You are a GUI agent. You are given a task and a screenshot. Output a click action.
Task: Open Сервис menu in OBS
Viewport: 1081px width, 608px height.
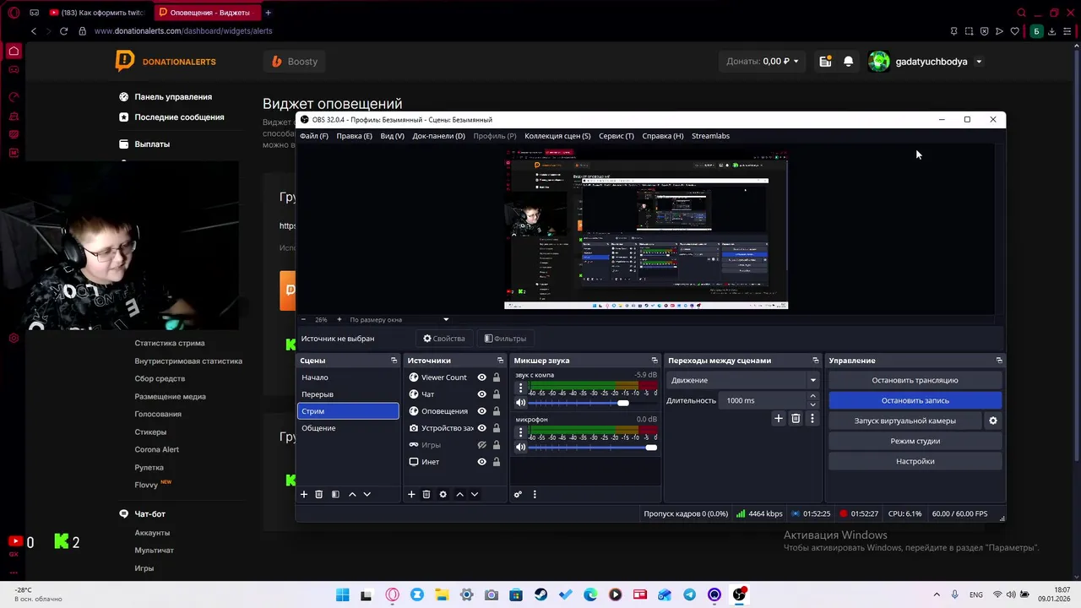click(x=617, y=136)
